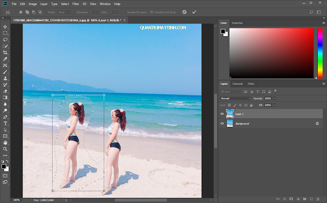The height and width of the screenshot is (203, 327).
Task: Toggle lock position
Action: click(240, 105)
